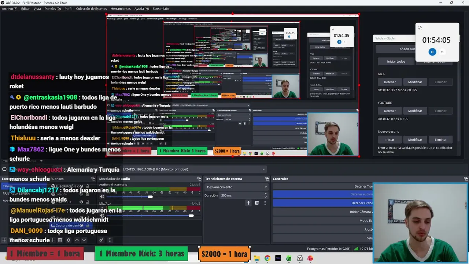
Task: Add a scene transition with plus icon
Action: coord(248,203)
